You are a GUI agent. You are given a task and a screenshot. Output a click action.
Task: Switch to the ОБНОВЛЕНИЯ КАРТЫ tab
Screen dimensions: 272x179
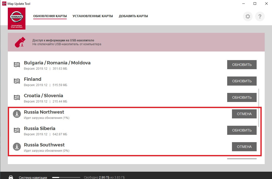tap(50, 16)
